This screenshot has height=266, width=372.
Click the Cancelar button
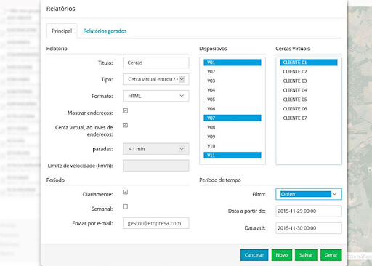[254, 255]
